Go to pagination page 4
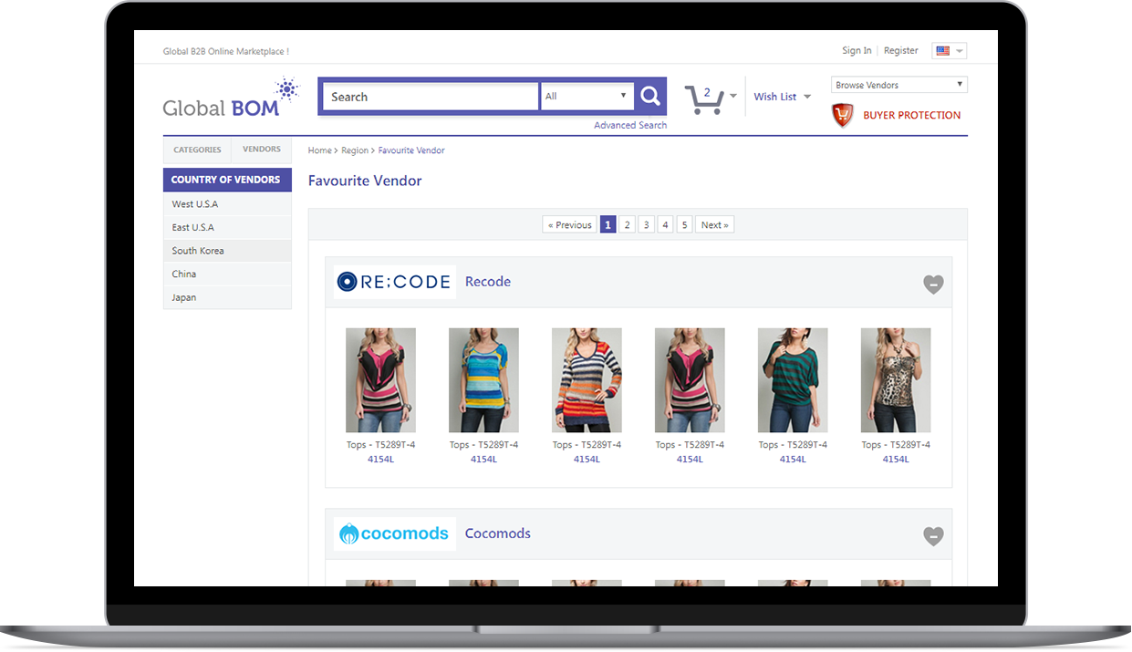The image size is (1132, 652). pyautogui.click(x=666, y=225)
